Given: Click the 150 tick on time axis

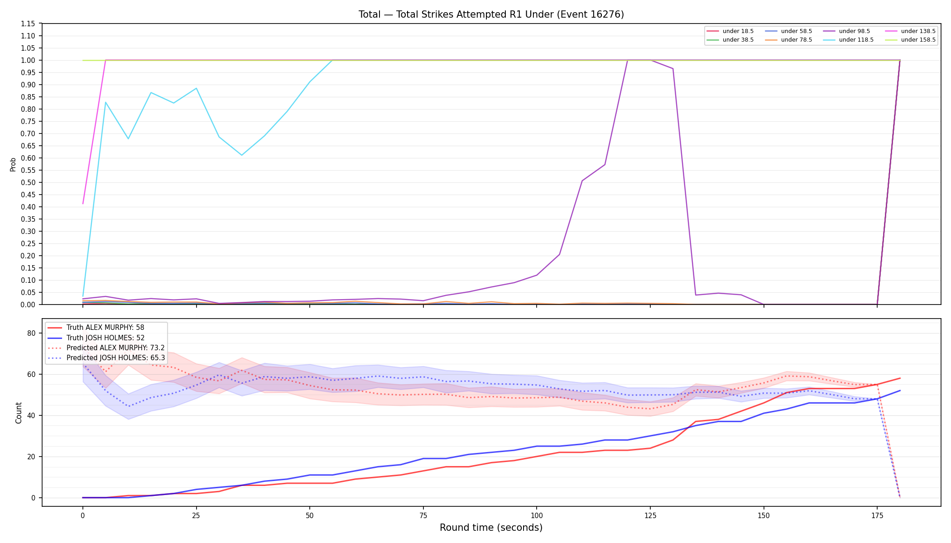Looking at the screenshot, I should tap(764, 515).
